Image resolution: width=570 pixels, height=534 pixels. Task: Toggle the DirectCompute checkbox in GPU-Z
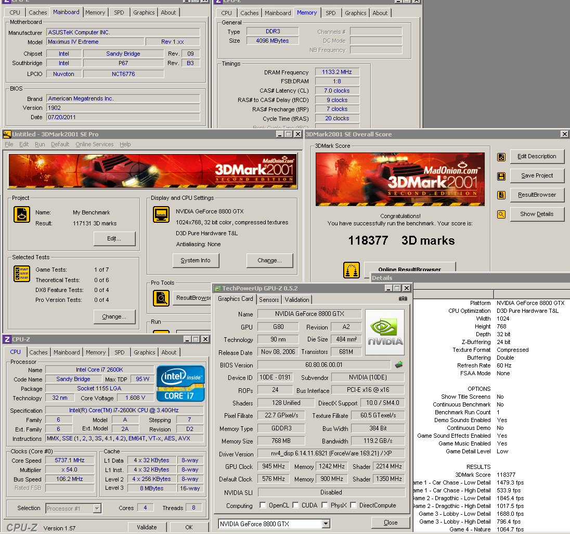[353, 505]
